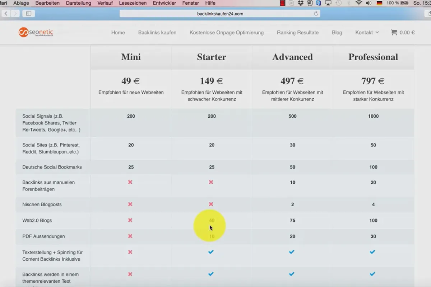431x287 pixels.
Task: Click 'Empfohlen für neue Webseiten' text
Action: coord(131,93)
